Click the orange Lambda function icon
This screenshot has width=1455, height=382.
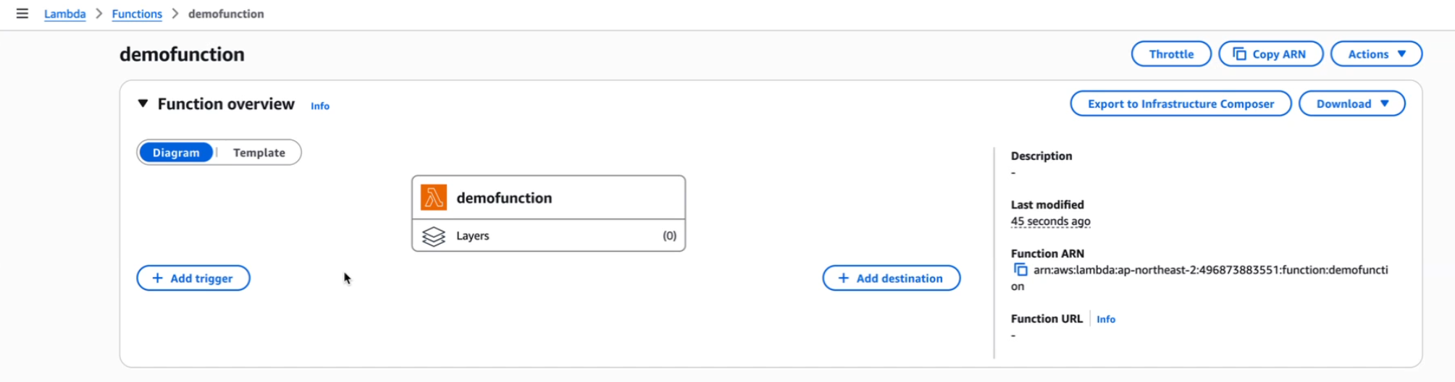[434, 198]
